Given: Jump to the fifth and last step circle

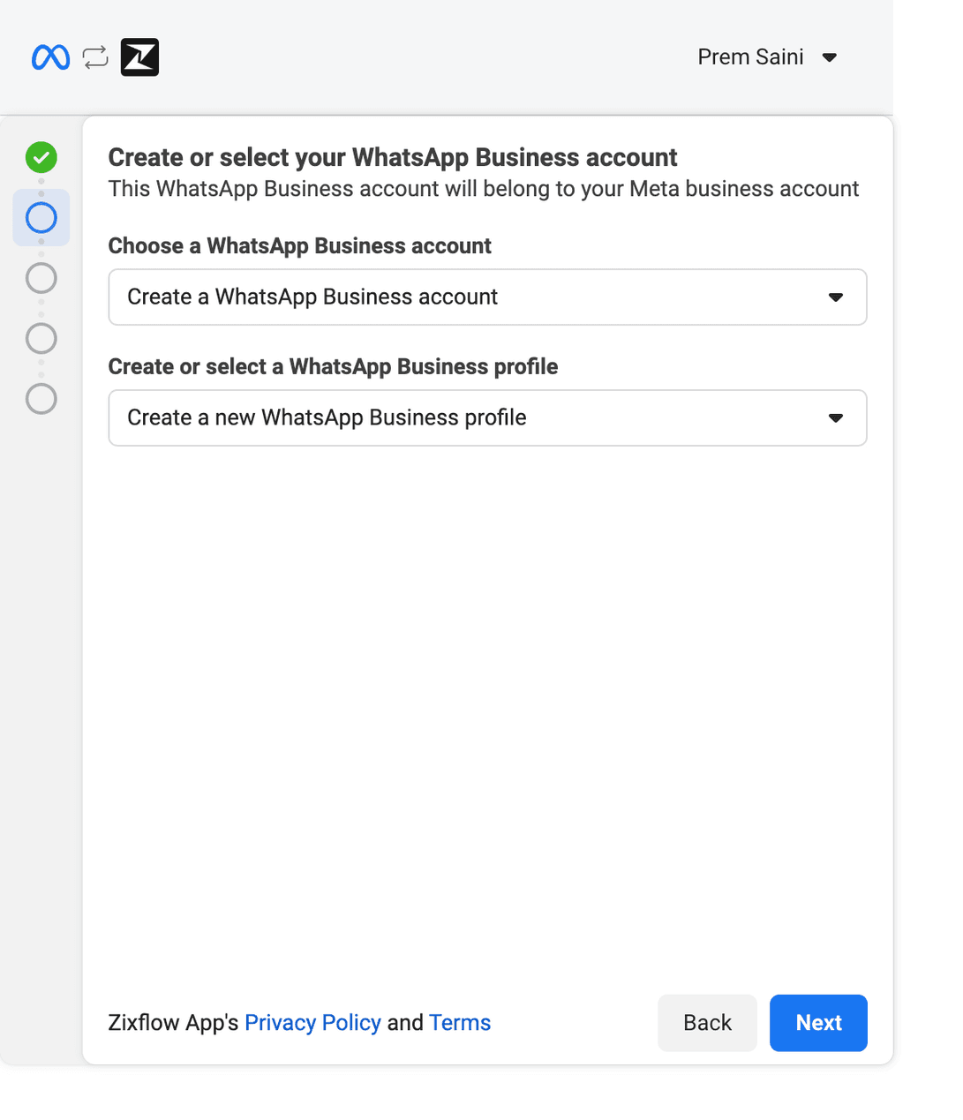Looking at the screenshot, I should pos(41,399).
